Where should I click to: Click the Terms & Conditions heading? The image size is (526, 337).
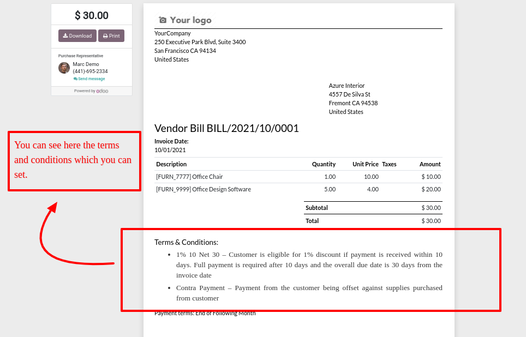click(x=186, y=242)
